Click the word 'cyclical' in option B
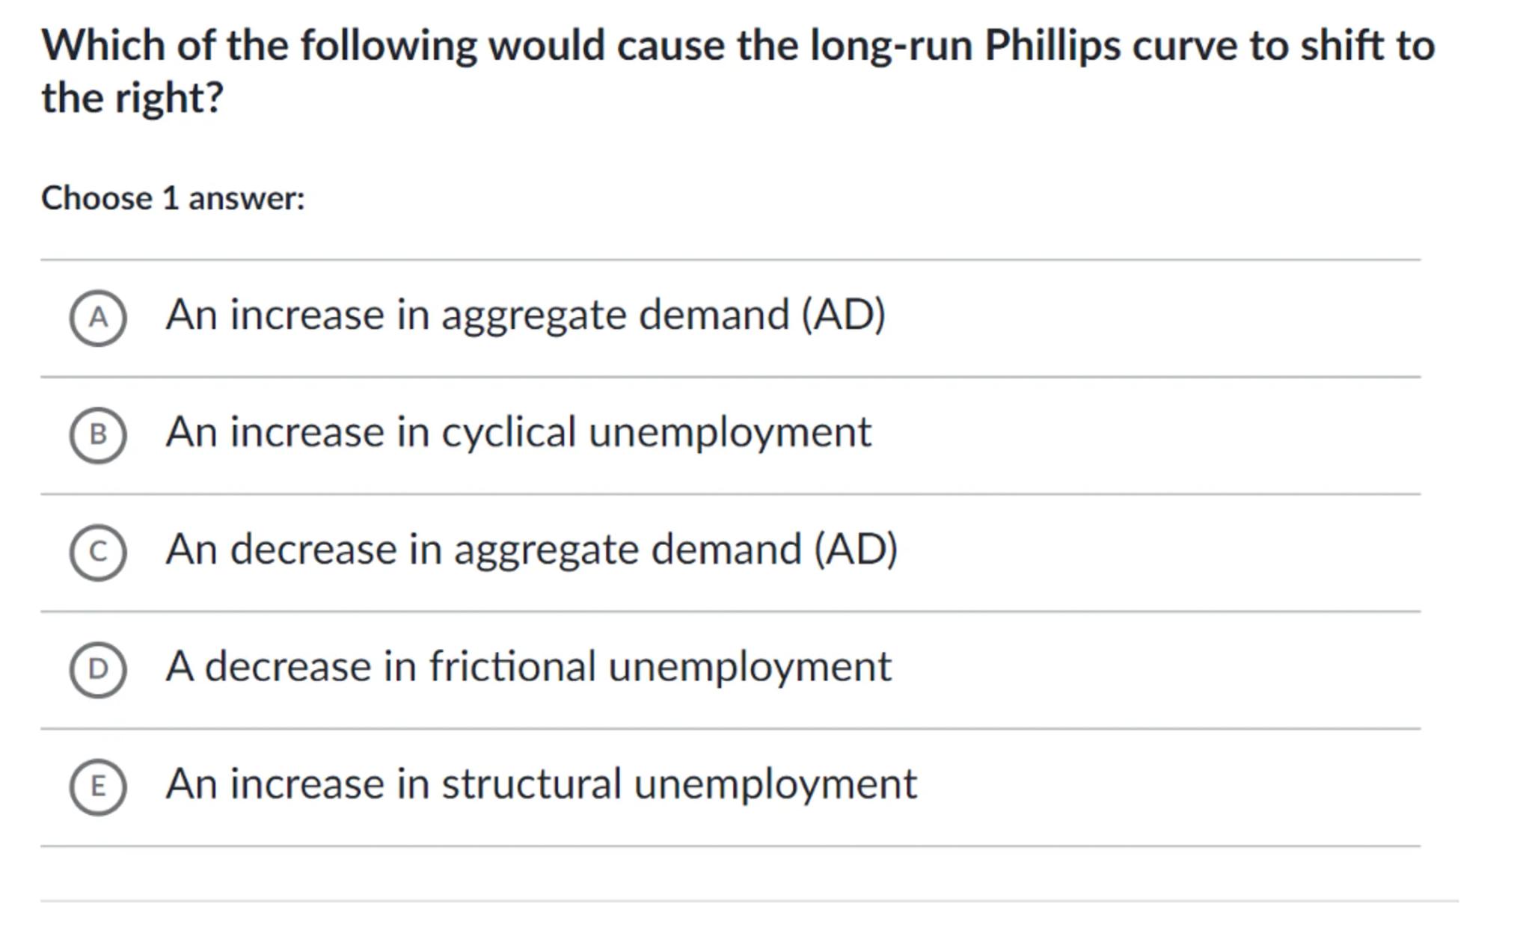The width and height of the screenshot is (1532, 951). point(509,432)
